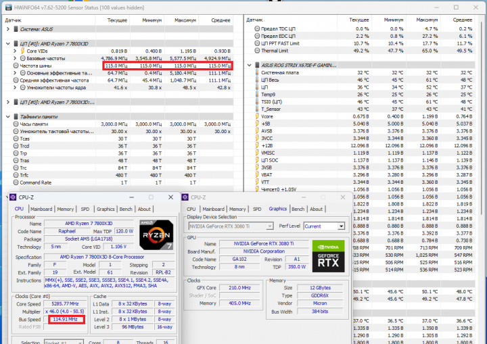Click the Vcore voltage bolt icon
Viewport: 487px width, 344px height.
pyautogui.click(x=257, y=116)
